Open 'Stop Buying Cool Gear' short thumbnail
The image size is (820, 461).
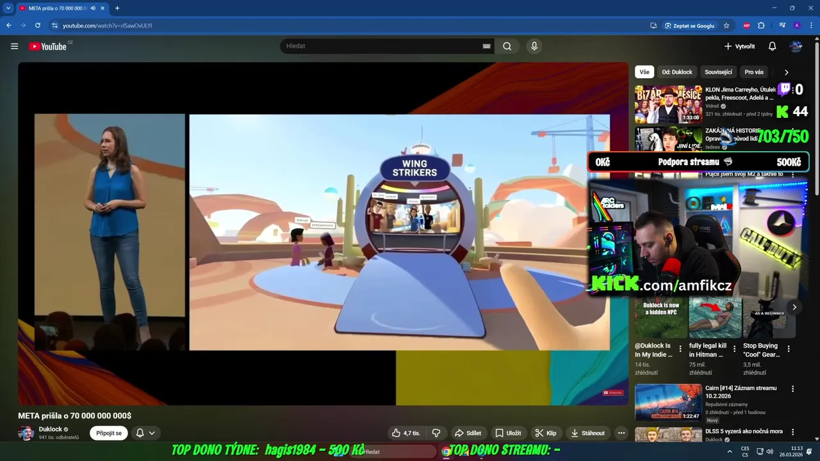[x=769, y=317]
